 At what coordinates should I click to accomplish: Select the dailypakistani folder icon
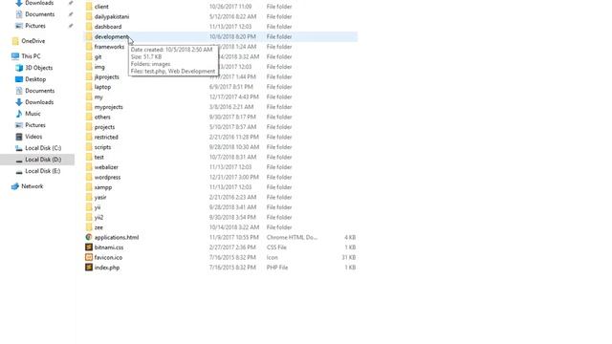(89, 17)
